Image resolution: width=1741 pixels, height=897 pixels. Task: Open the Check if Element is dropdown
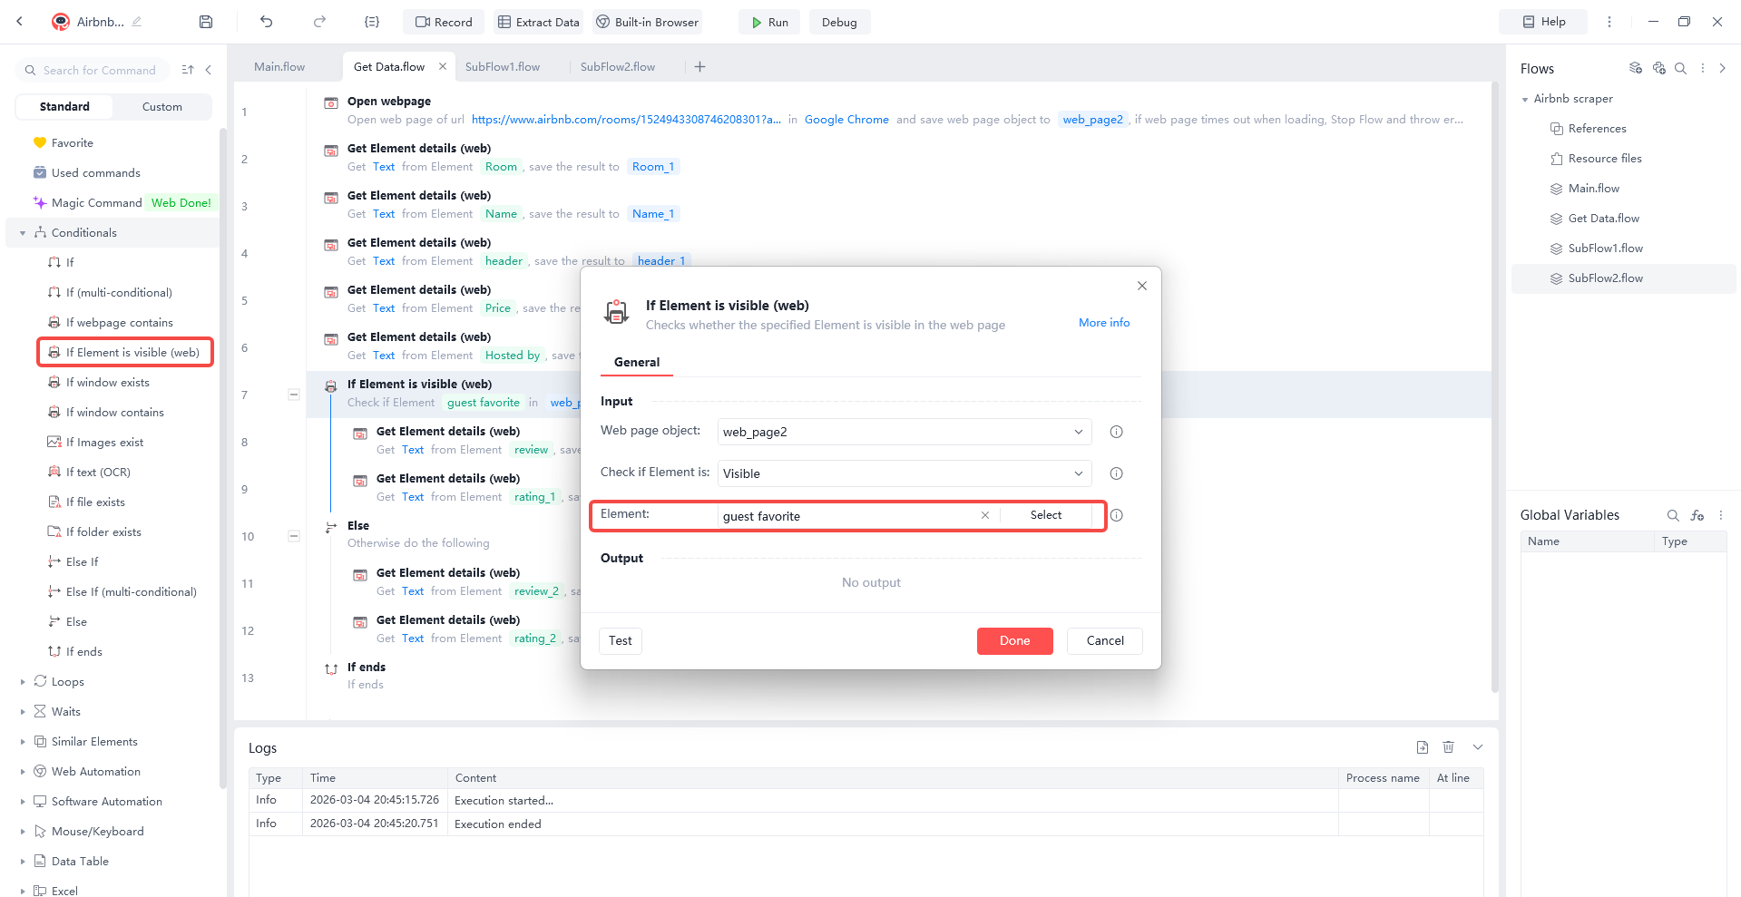(1078, 473)
